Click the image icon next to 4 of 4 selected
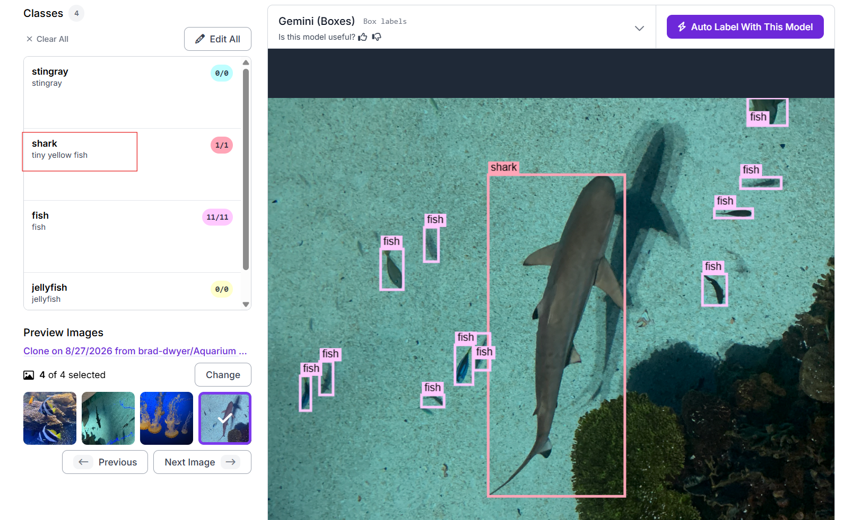 29,375
